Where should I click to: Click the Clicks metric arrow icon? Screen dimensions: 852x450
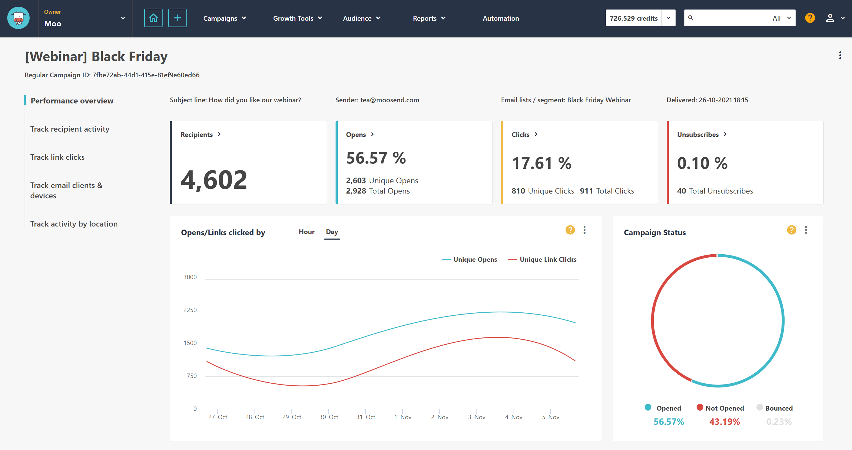536,134
